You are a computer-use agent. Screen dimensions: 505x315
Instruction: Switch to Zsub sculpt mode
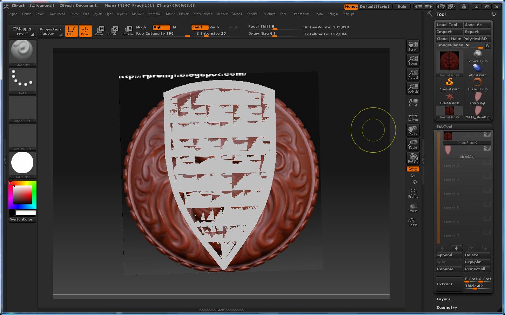[x=214, y=27]
